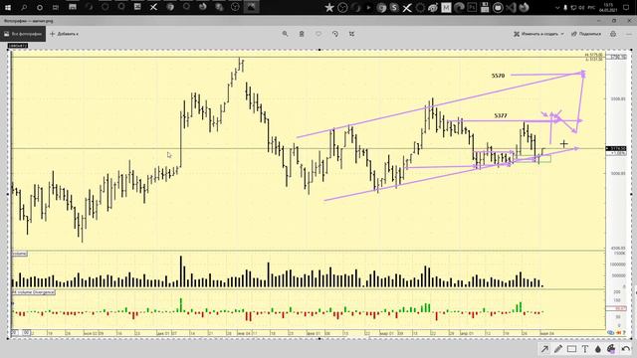Open GitHub Desktop from taskbar
Image resolution: width=637 pixels, height=358 pixels.
pyautogui.click(x=498, y=7)
